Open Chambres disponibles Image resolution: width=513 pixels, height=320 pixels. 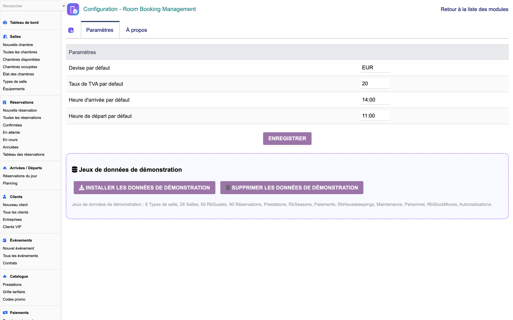click(x=21, y=59)
